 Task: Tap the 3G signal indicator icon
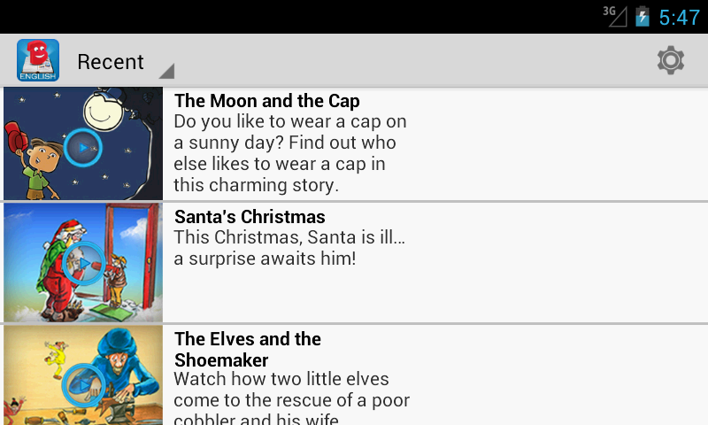[614, 16]
